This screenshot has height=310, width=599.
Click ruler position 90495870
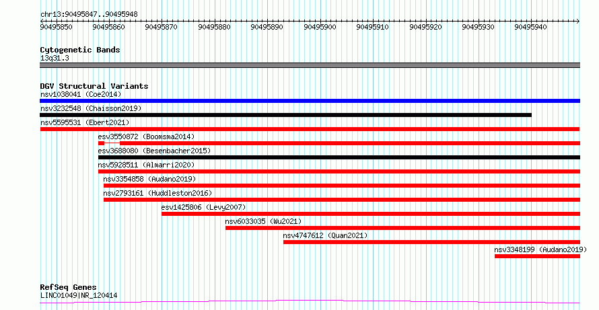click(162, 27)
